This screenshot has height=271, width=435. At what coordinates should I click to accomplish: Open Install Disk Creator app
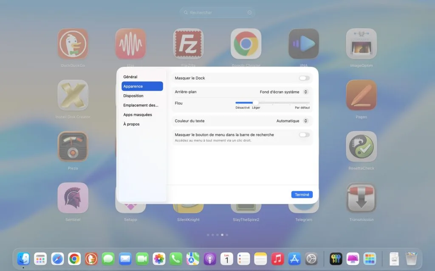[x=73, y=95]
